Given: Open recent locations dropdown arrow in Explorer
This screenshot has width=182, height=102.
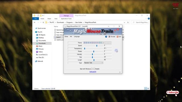Looking at the screenshot, I should click(x=41, y=22).
